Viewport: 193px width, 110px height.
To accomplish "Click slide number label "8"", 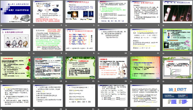I will point(61,53).
